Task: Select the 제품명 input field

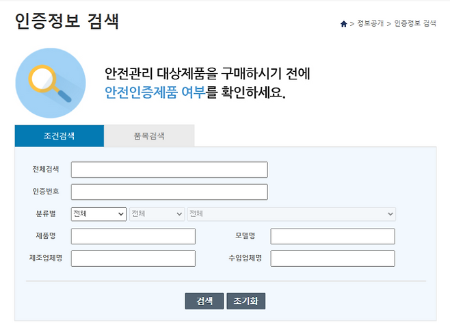Action: click(133, 237)
